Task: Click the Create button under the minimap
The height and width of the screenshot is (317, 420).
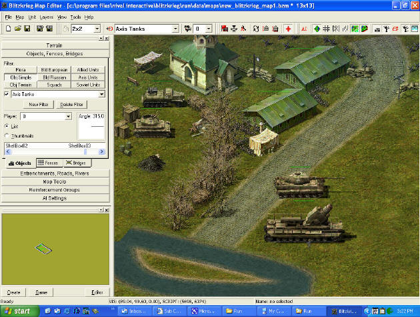Action: coord(13,292)
